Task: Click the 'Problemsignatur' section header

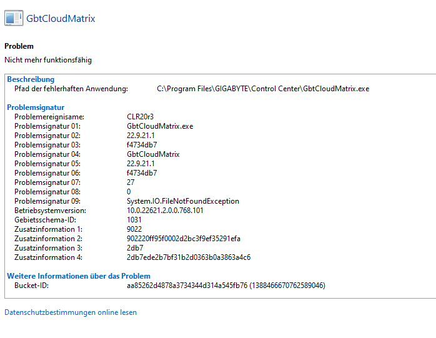Action: pyautogui.click(x=36, y=107)
